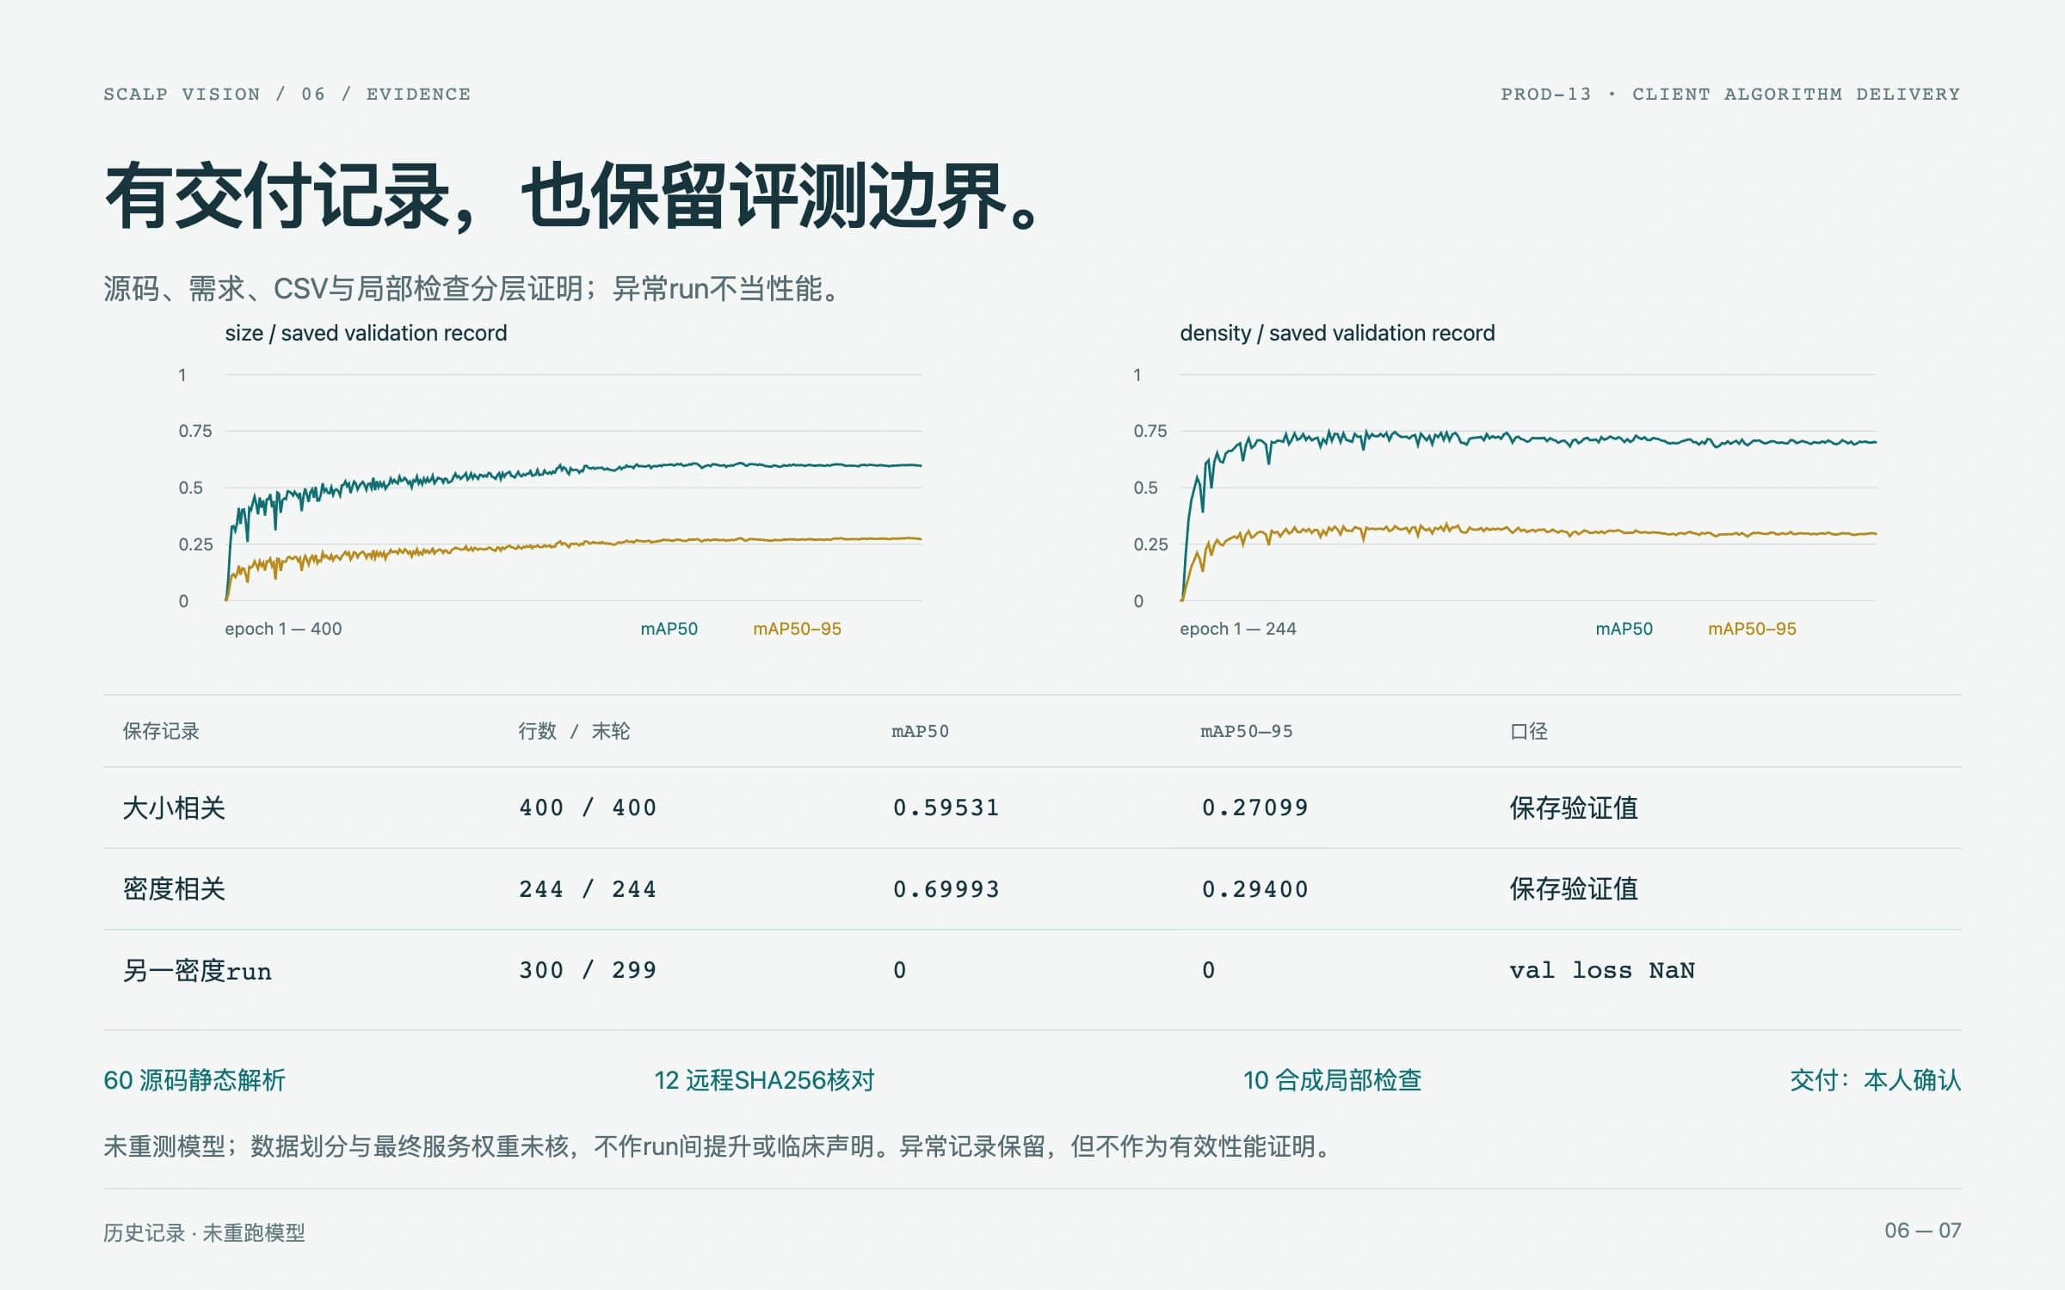The height and width of the screenshot is (1290, 2065).
Task: Click the subtitle beginning '源码、需求、CSV'
Action: tap(472, 288)
